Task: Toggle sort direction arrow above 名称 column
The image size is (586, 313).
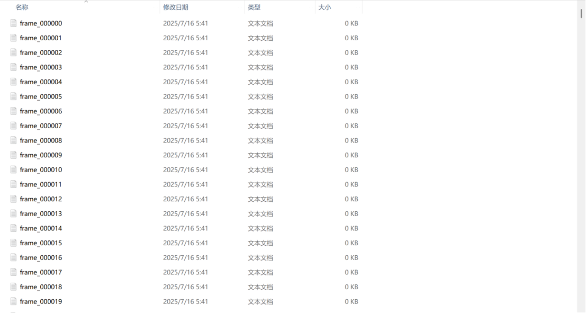Action: coord(86,2)
